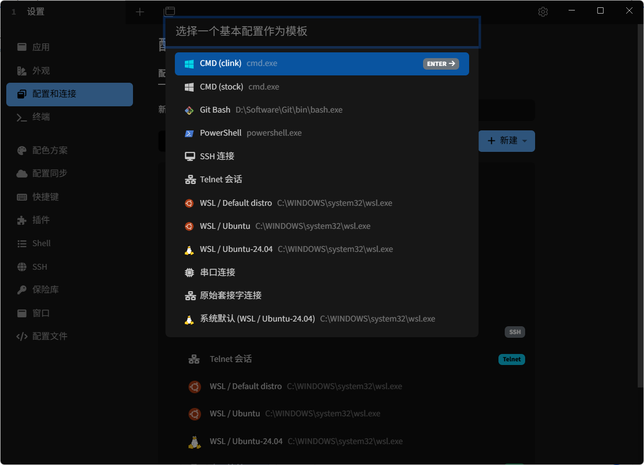
Task: Open the settings gear in title bar
Action: [542, 12]
